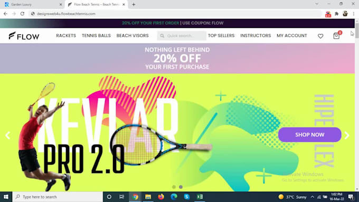Switch to the Garden Luxury tab

(x=32, y=4)
